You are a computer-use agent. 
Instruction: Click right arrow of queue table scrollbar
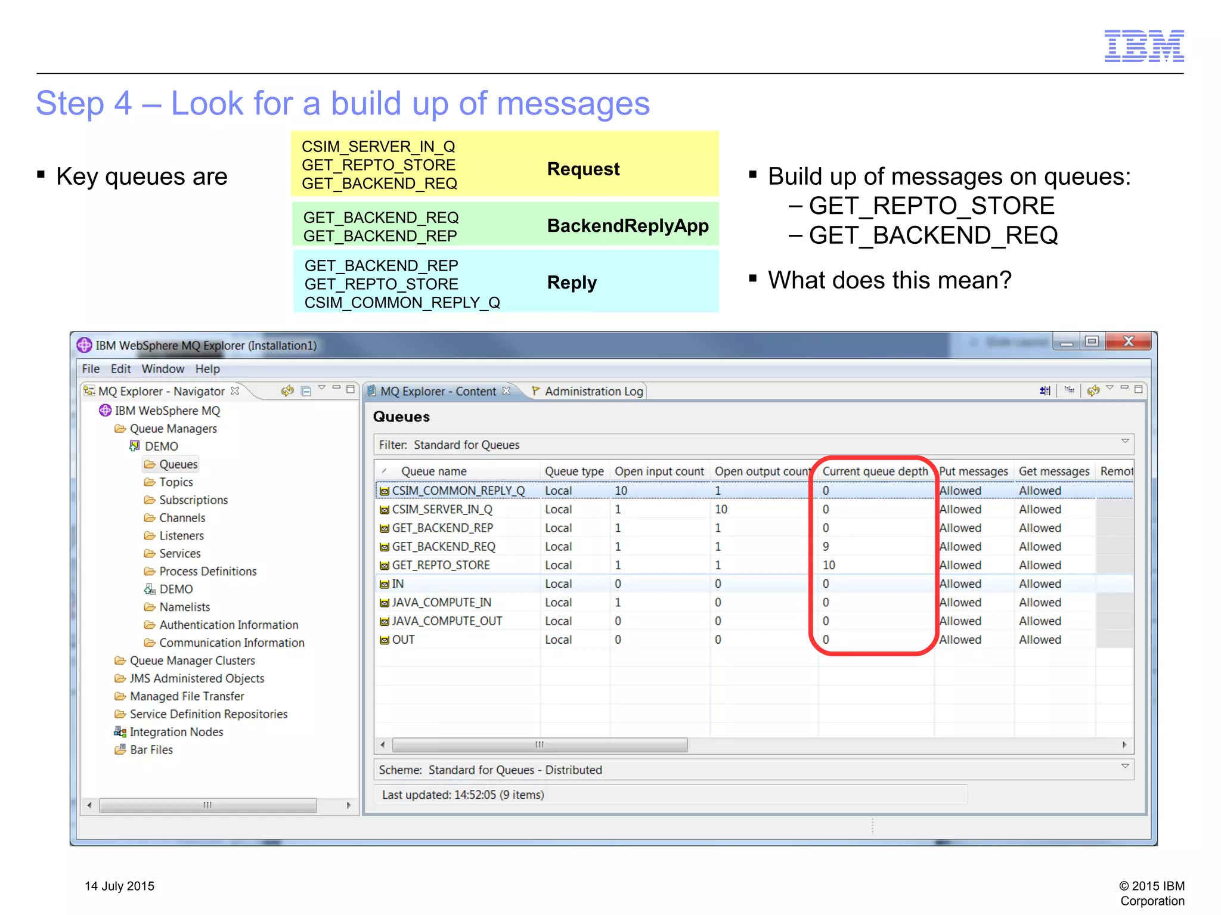coord(1124,745)
